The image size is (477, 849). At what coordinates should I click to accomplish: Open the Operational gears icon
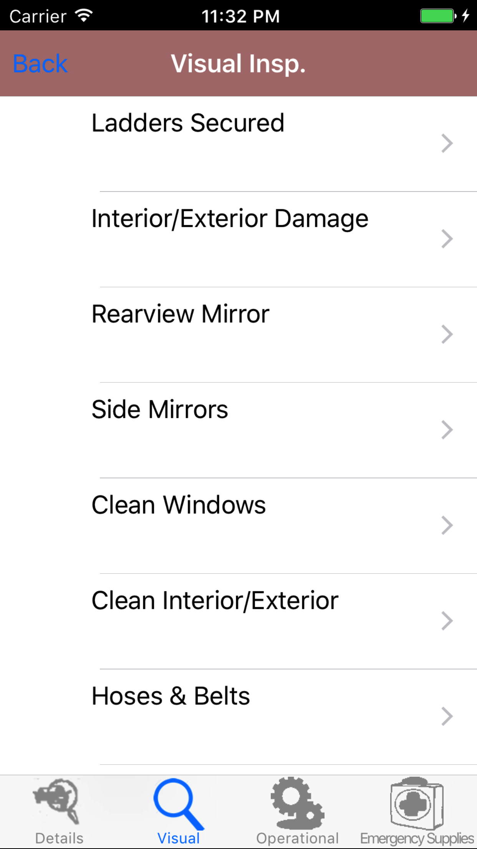[297, 803]
